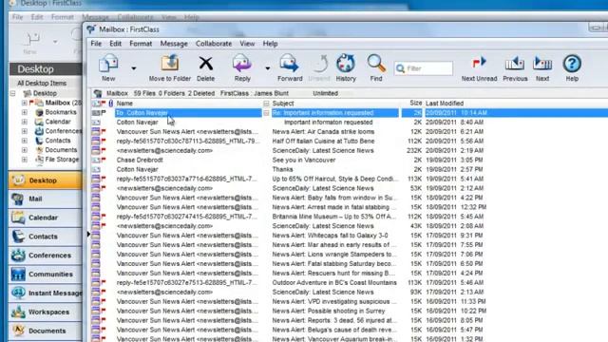This screenshot has width=608, height=342.
Task: Expand the File Storage tree node
Action: click(x=25, y=160)
